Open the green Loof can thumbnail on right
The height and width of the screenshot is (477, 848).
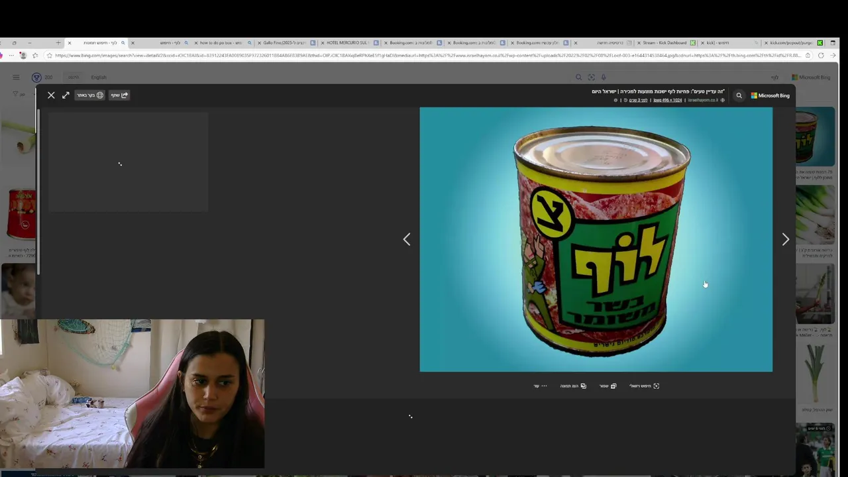816,136
